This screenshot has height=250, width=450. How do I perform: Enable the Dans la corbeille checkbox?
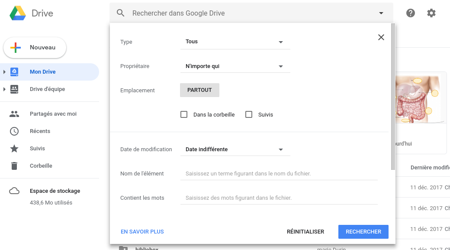184,114
